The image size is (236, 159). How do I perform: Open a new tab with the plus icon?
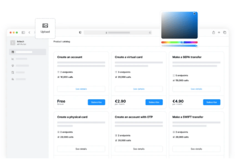[219, 32]
